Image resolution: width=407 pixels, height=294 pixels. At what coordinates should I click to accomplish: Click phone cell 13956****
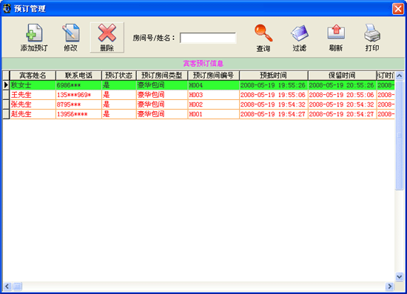pos(78,114)
